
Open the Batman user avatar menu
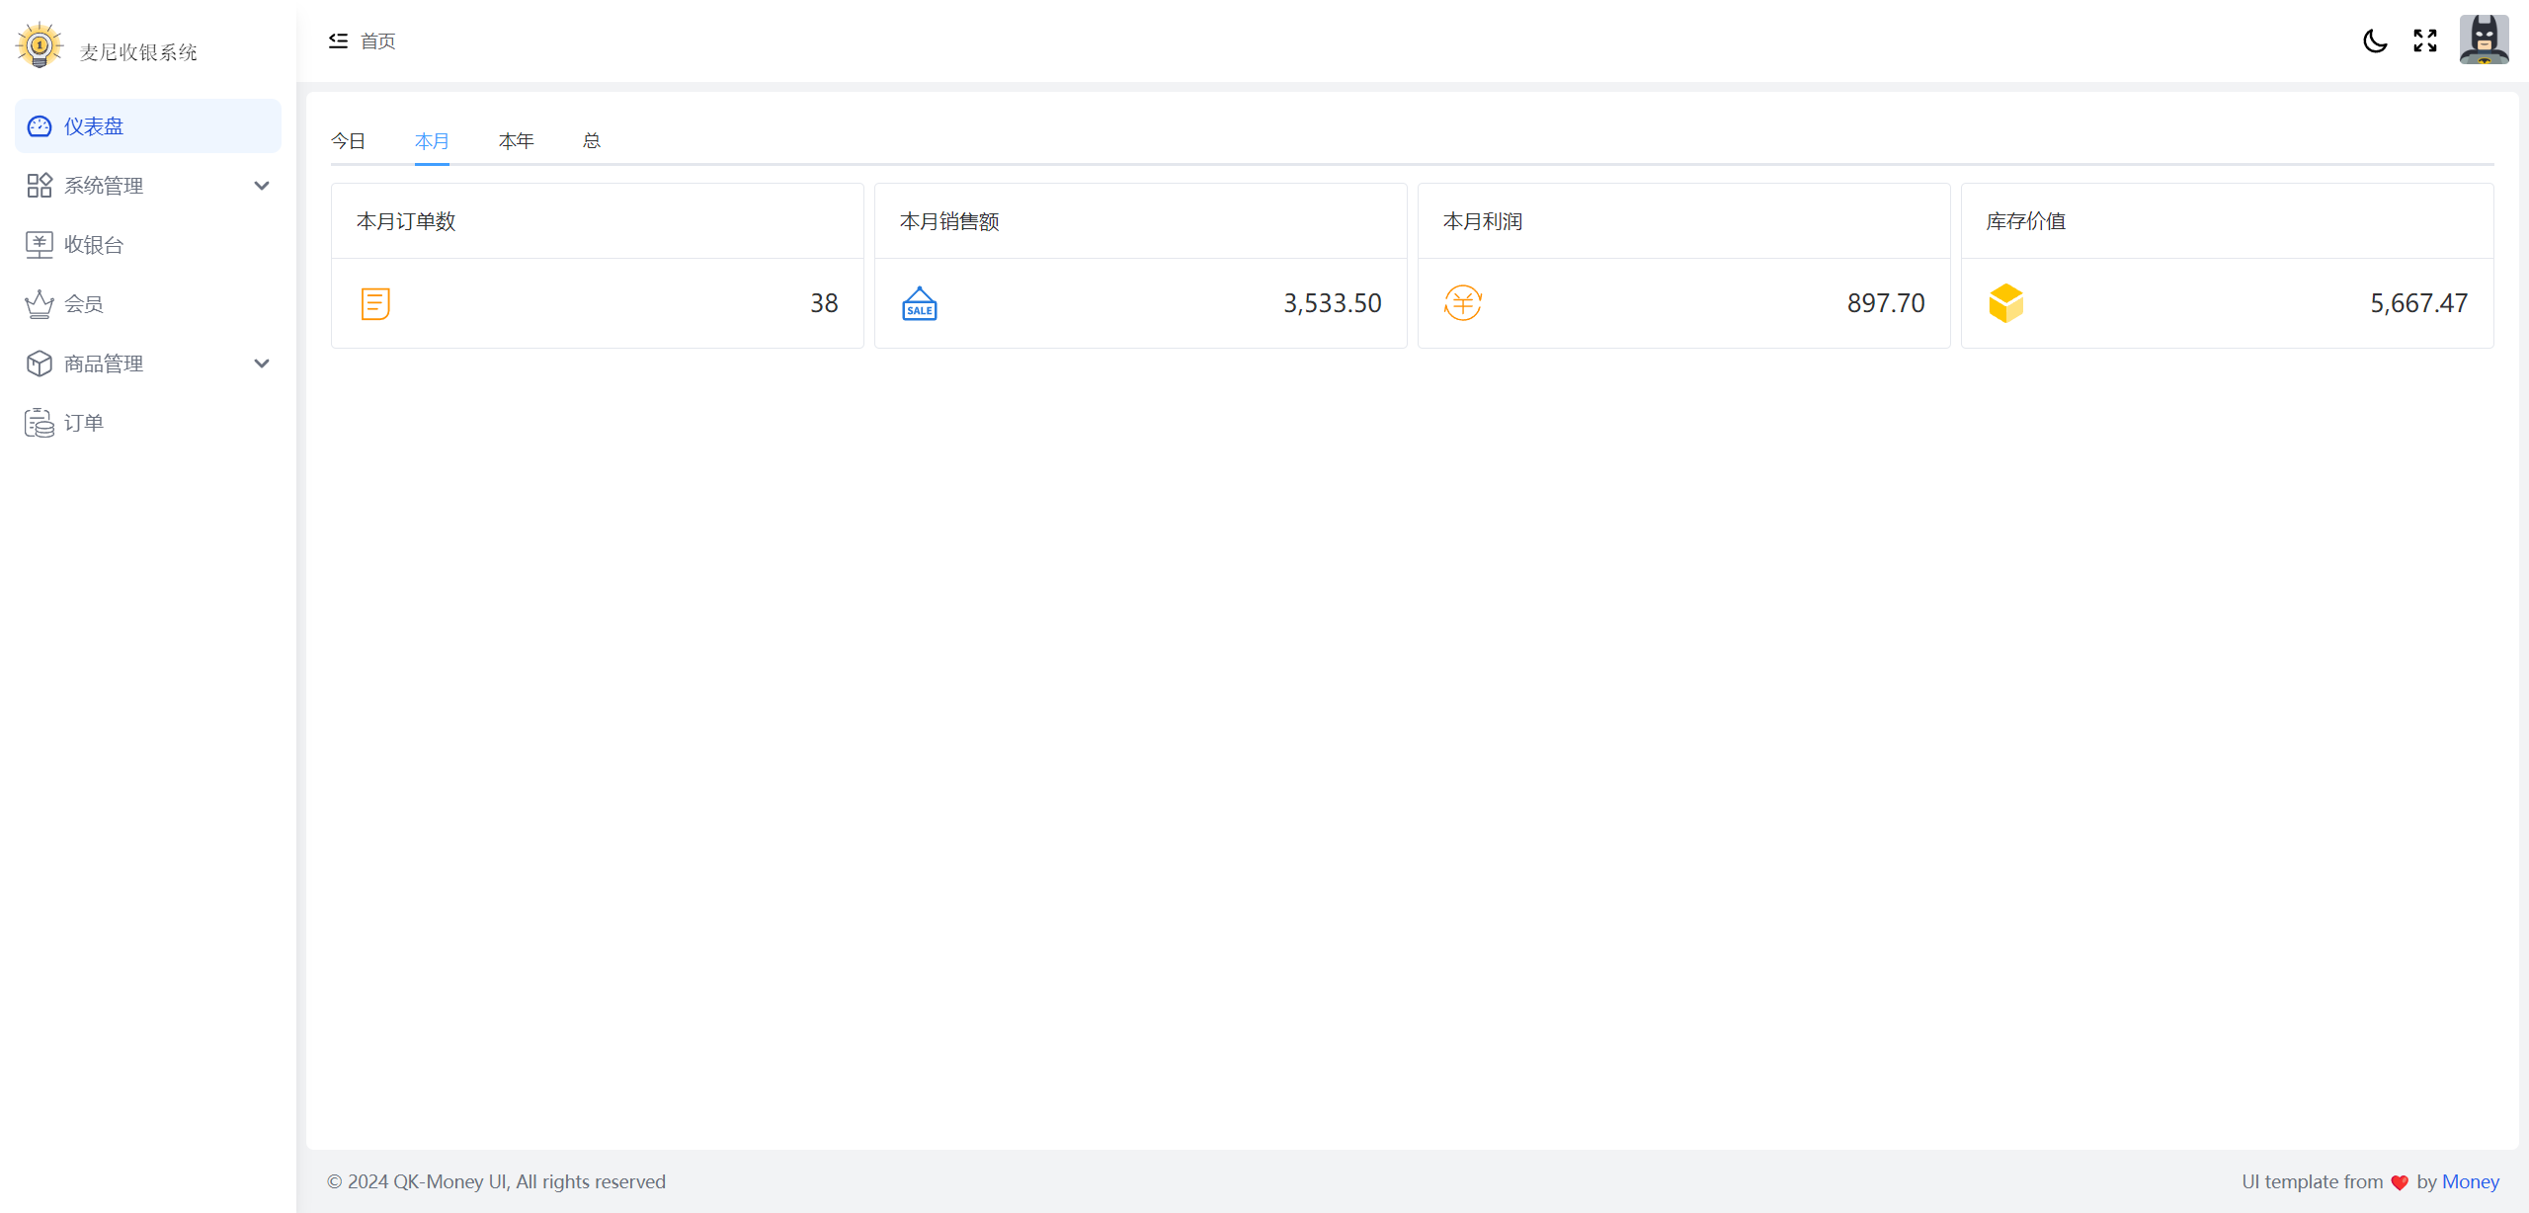coord(2484,40)
